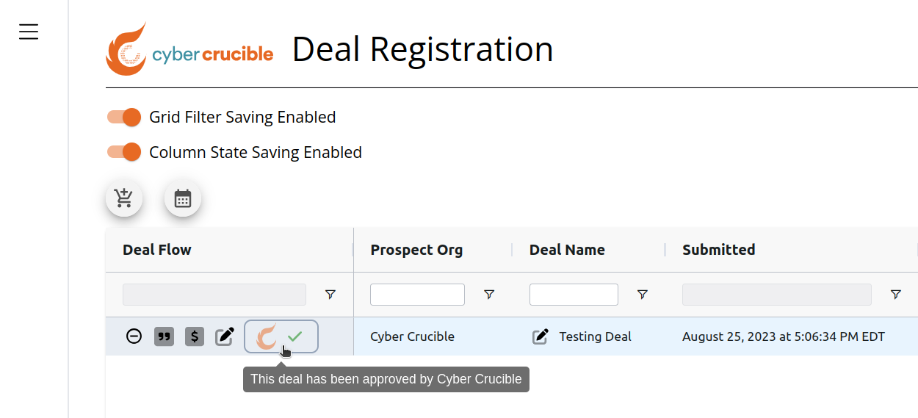Open filter menu for Deal Name column
Viewport: 918px width, 418px height.
pos(643,295)
